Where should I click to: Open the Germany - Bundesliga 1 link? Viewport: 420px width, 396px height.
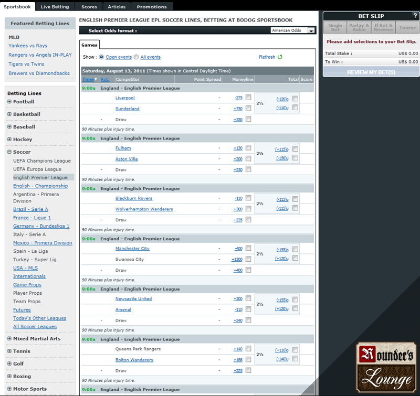(41, 226)
